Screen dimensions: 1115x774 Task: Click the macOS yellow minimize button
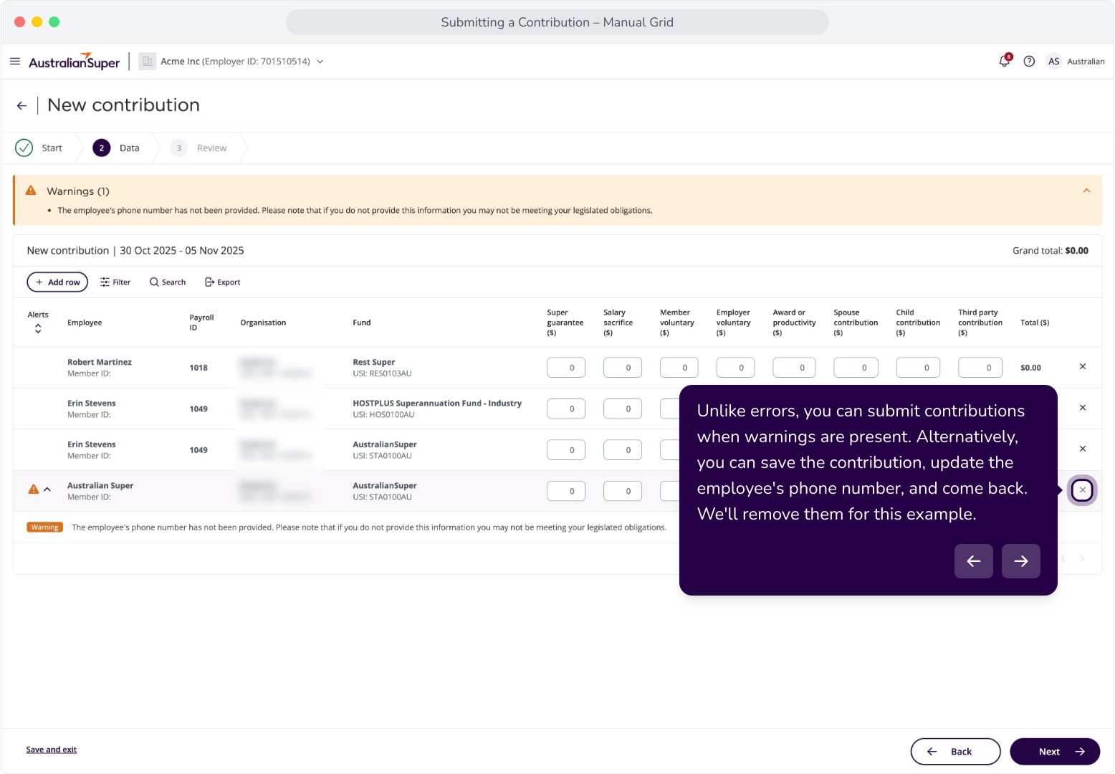tap(37, 22)
